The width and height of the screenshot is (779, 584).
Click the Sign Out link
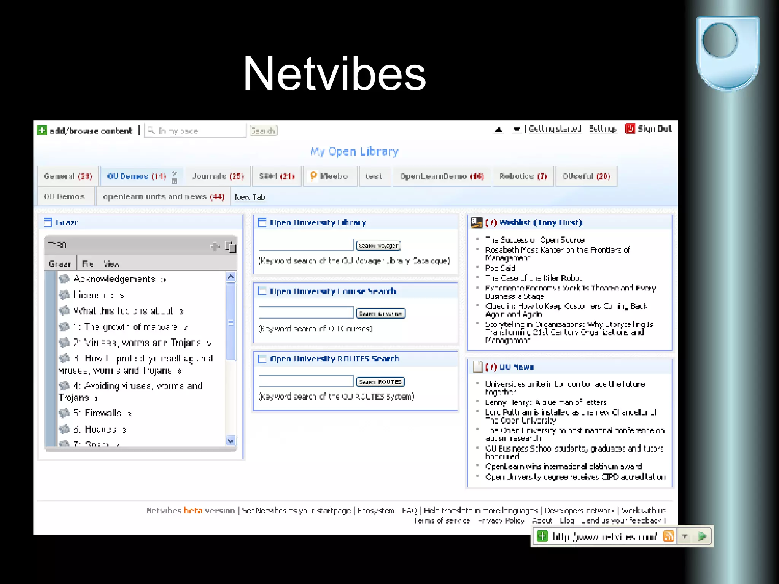point(655,129)
